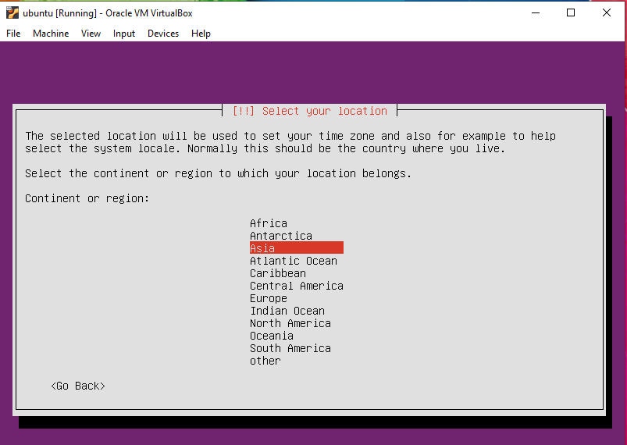The height and width of the screenshot is (445, 627).
Task: Select Oceania region
Action: point(272,336)
